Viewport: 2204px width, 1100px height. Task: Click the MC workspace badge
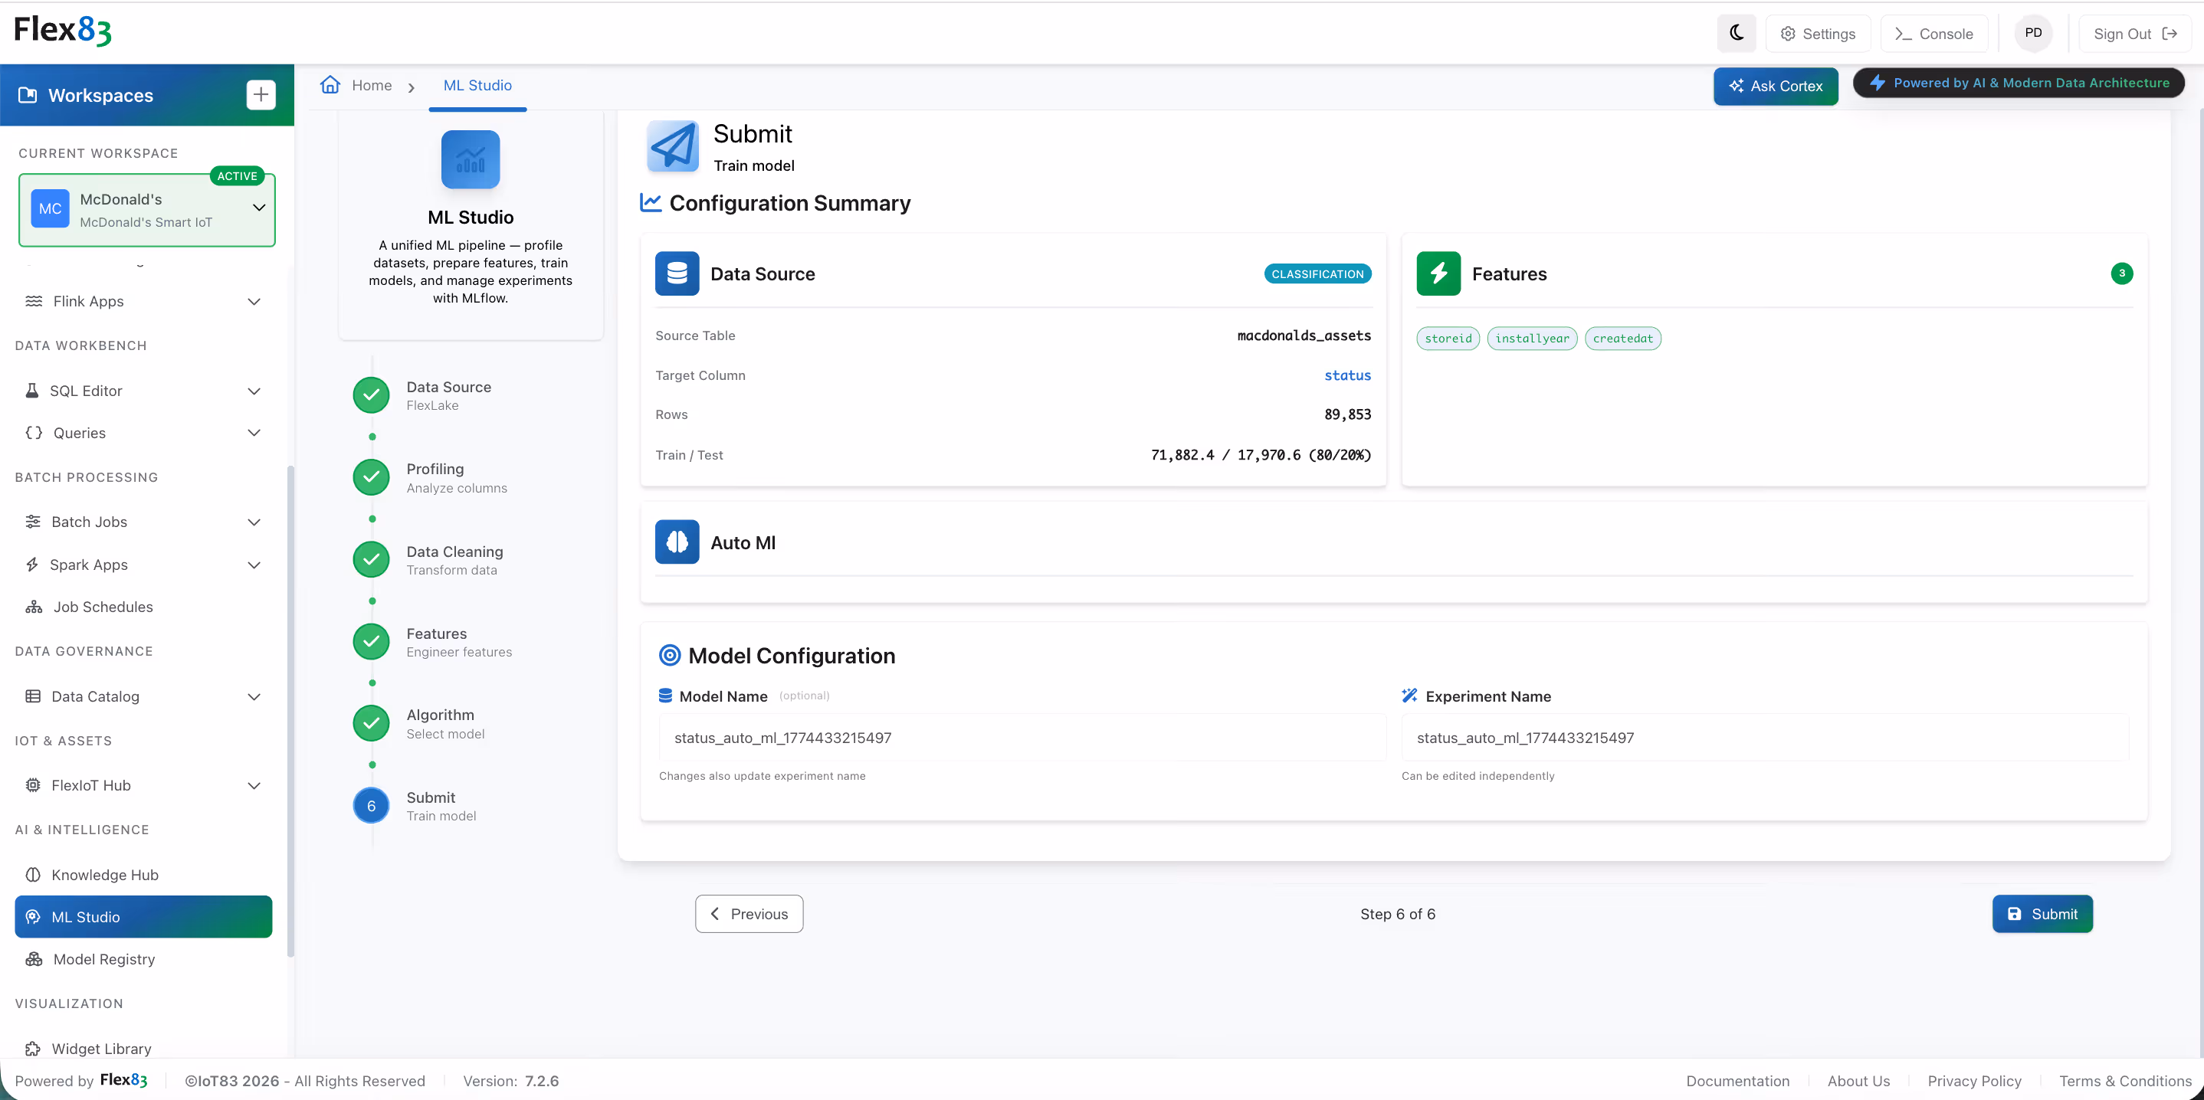click(50, 208)
